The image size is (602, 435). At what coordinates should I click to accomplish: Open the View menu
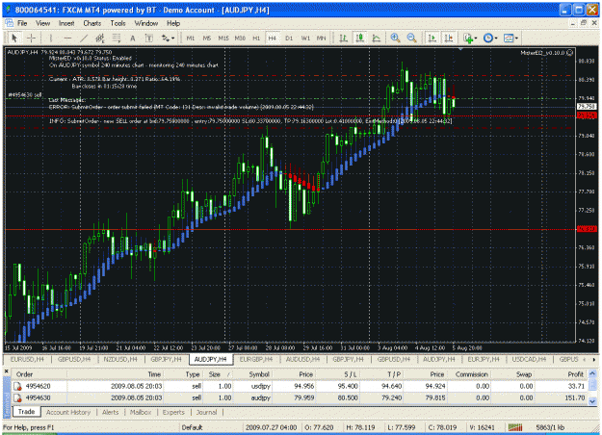click(x=43, y=23)
